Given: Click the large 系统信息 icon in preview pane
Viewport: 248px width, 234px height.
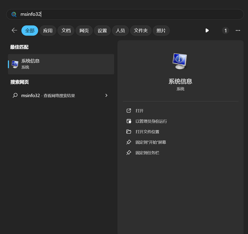Looking at the screenshot, I should 180,61.
